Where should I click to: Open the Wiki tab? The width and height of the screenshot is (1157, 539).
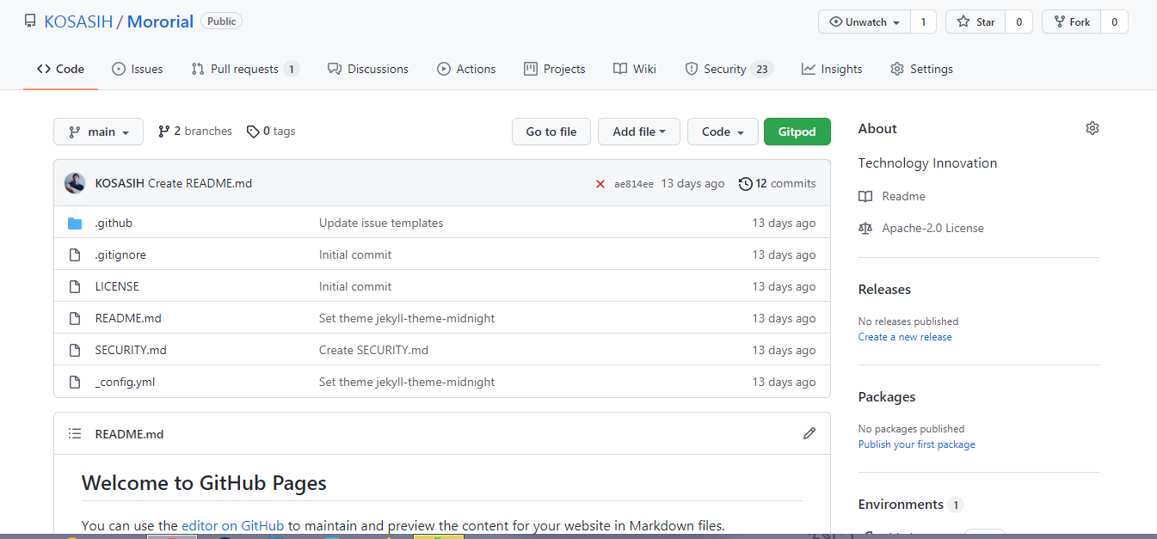coord(635,69)
